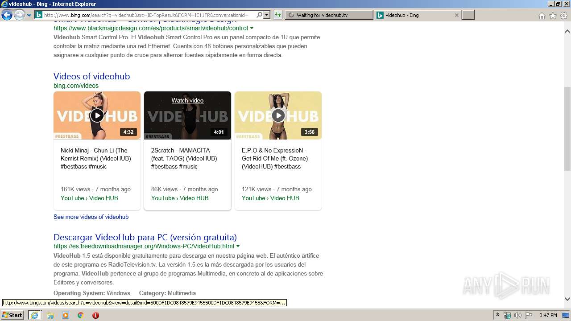This screenshot has width=571, height=321.
Task: Open See more videos of videohub
Action: (x=91, y=217)
